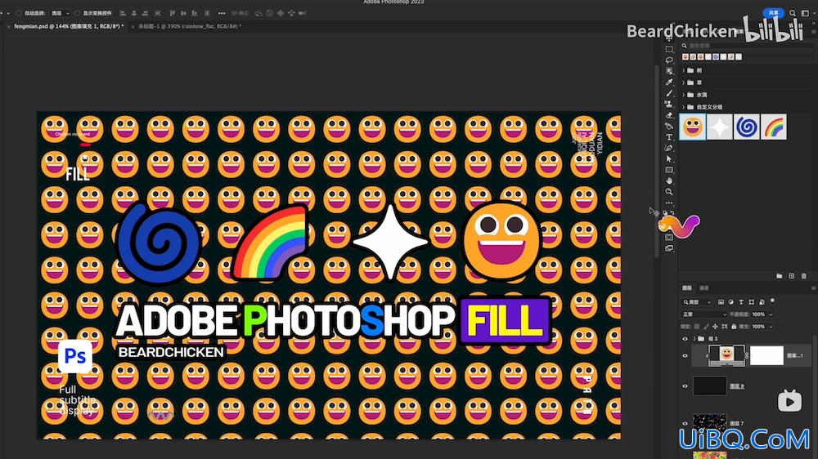
Task: Open the blend mode dropdown
Action: click(704, 314)
